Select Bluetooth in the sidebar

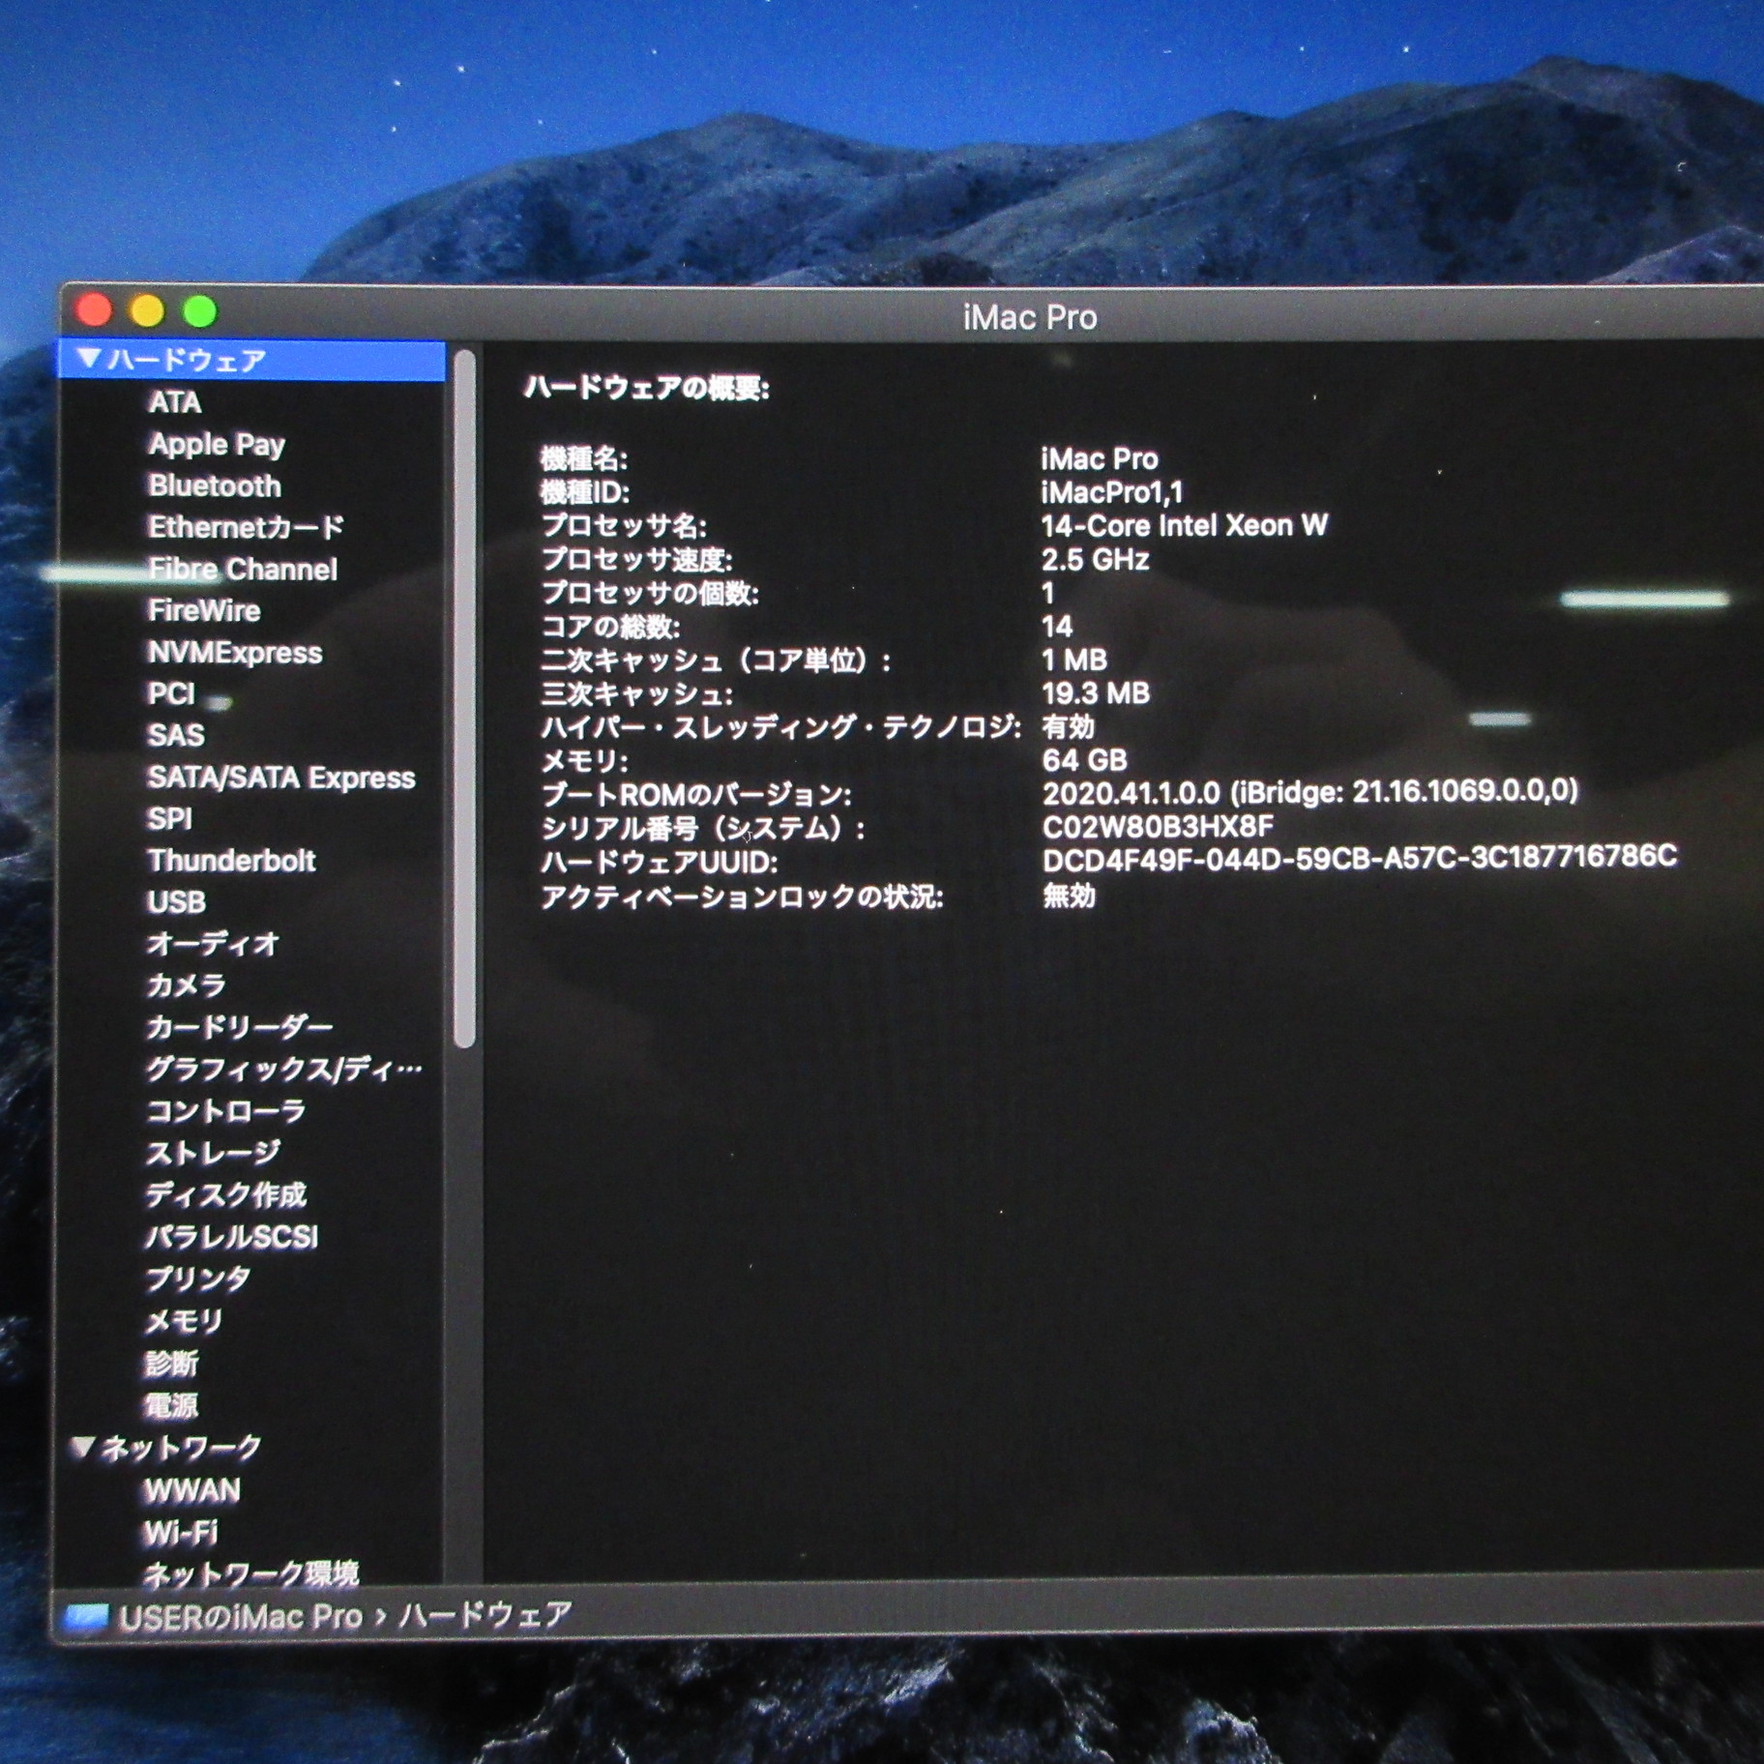tap(215, 485)
